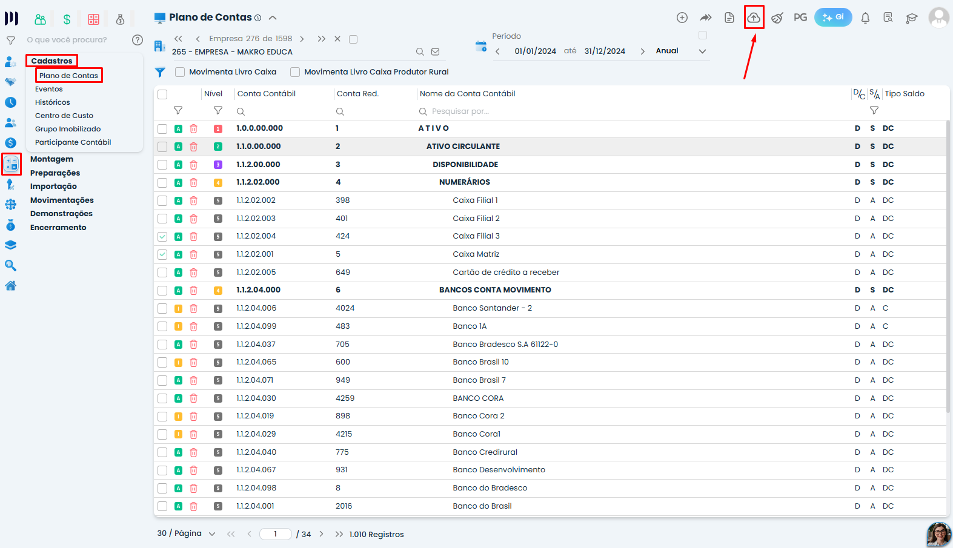Viewport: 953px width, 548px height.
Task: Click the help question mark beside search box
Action: [138, 40]
